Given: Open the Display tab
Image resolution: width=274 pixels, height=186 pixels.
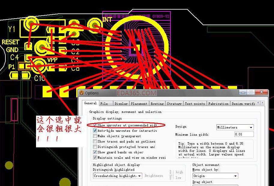Looking at the screenshot, I should tap(121, 104).
